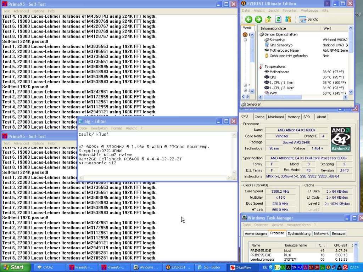The height and width of the screenshot is (272, 363).
Task: Open the About tab in CPU-Z
Action: point(321,117)
